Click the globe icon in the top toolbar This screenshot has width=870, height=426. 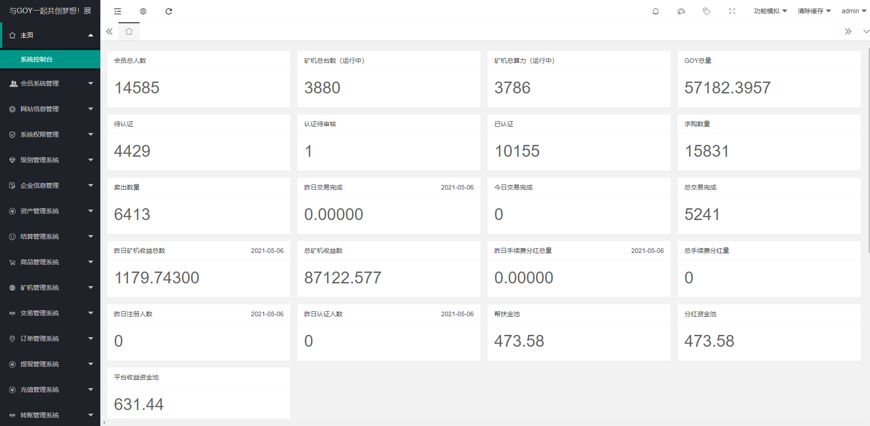coord(143,11)
